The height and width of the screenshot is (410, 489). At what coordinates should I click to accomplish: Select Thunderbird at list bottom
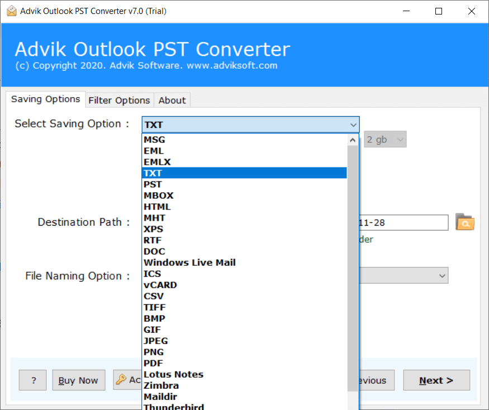tap(244, 407)
